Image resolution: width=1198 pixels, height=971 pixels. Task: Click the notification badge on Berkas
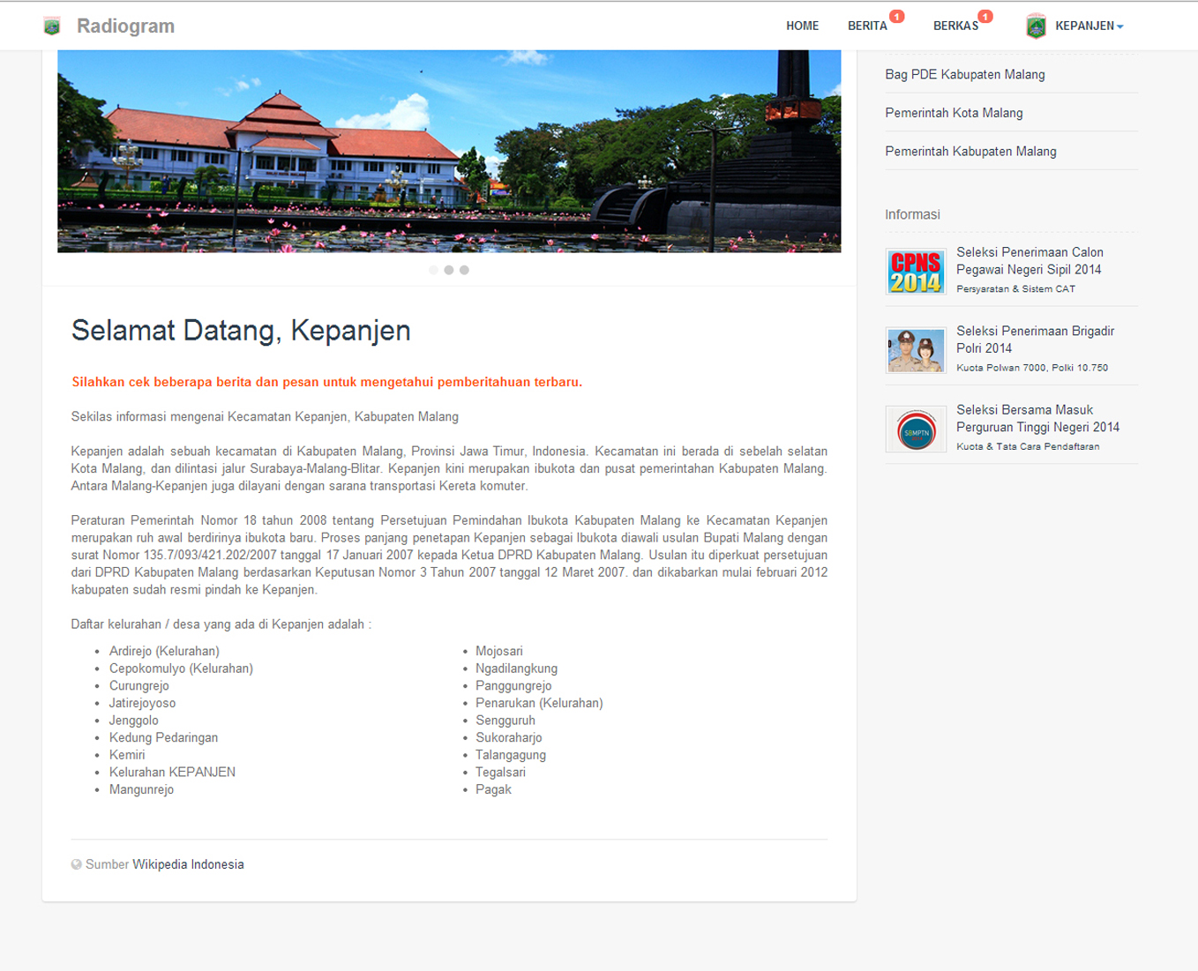tap(985, 17)
